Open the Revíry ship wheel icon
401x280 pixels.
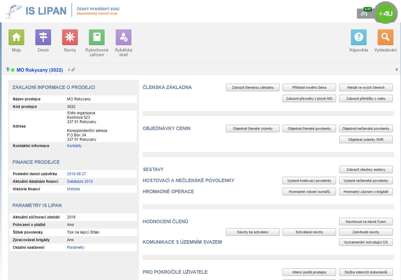(70, 38)
